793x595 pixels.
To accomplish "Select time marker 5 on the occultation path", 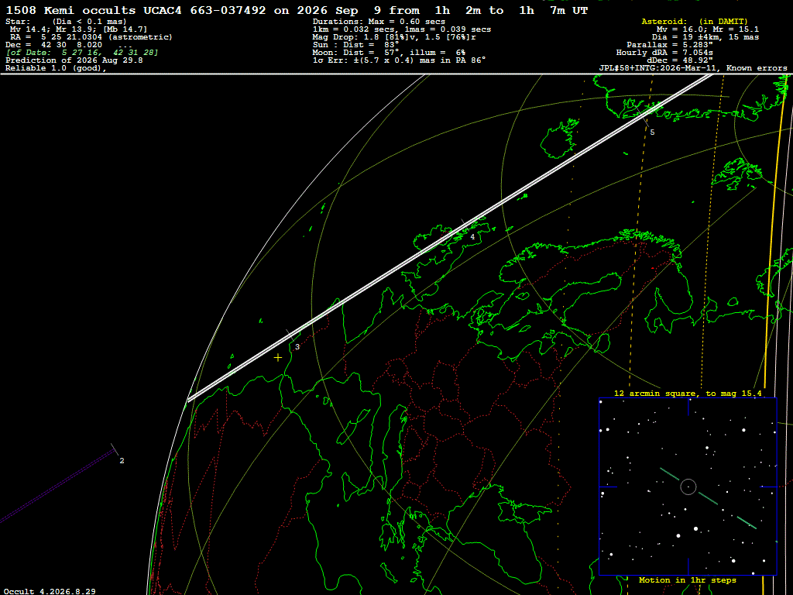I will point(652,132).
